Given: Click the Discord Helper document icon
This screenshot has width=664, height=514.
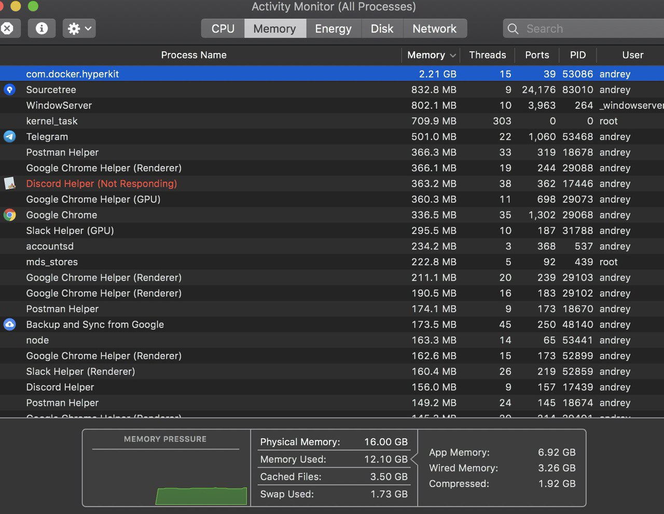Looking at the screenshot, I should tap(9, 183).
